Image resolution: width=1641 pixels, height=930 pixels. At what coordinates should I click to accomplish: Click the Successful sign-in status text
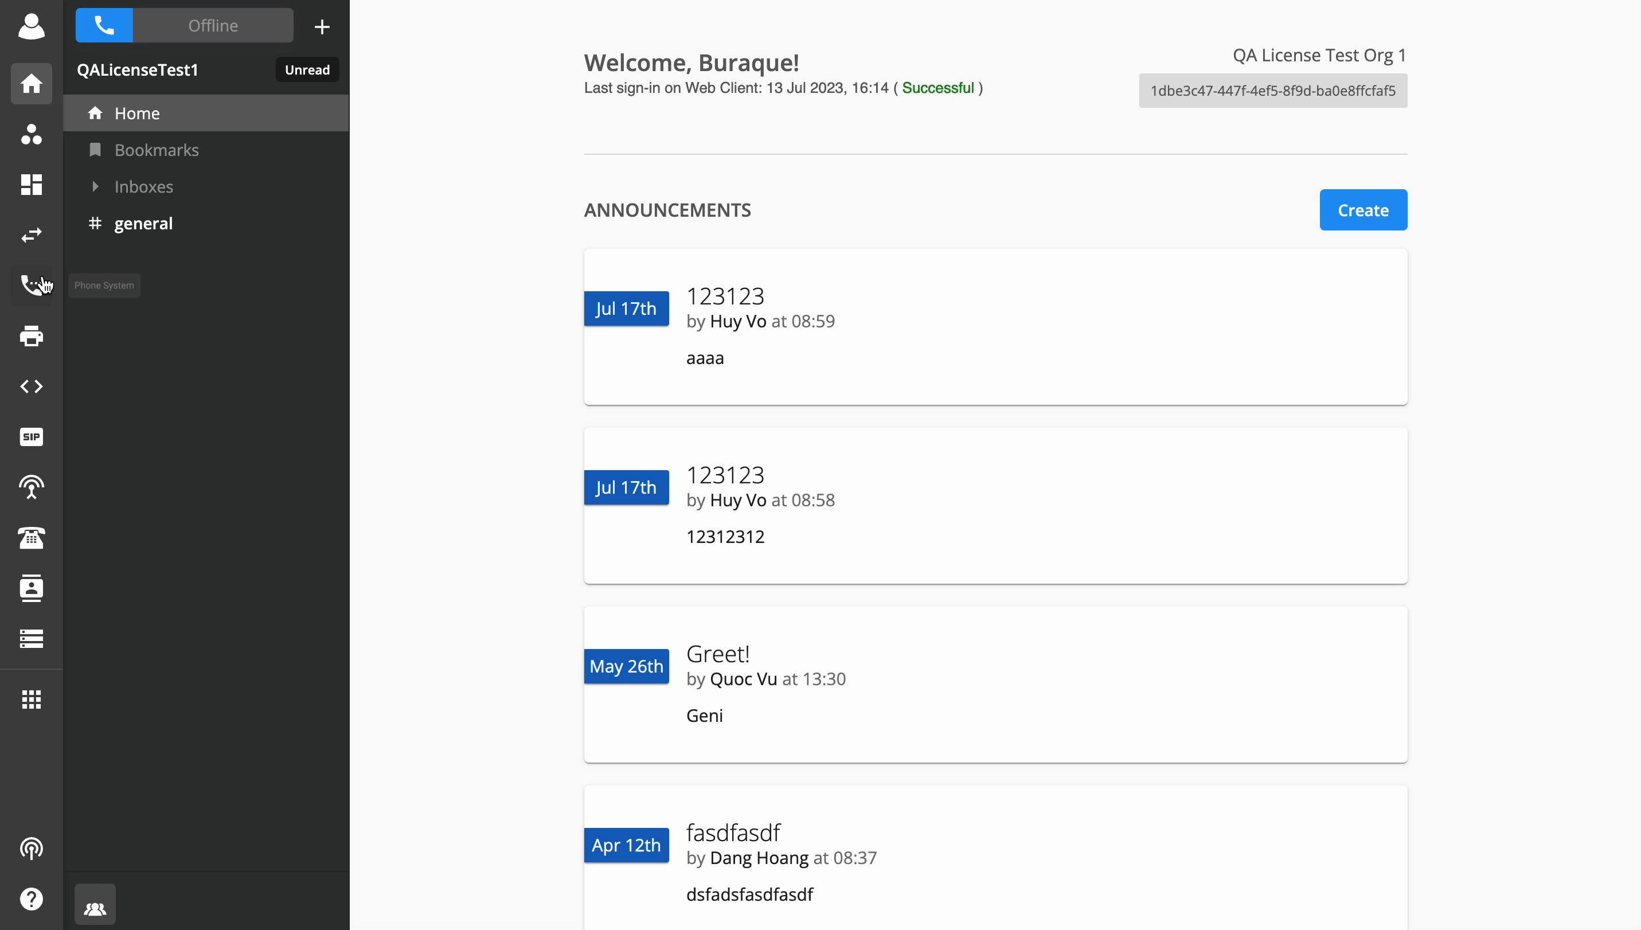[937, 88]
